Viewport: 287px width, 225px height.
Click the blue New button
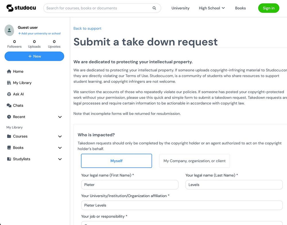click(x=34, y=56)
